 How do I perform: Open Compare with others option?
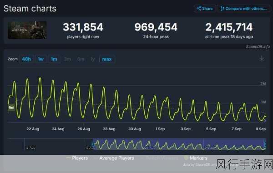(244, 8)
